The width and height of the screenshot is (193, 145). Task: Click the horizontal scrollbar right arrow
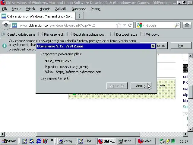(186, 134)
